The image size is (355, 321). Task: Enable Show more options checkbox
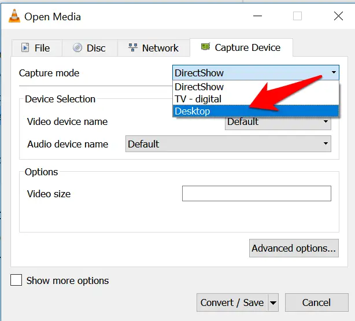click(16, 280)
